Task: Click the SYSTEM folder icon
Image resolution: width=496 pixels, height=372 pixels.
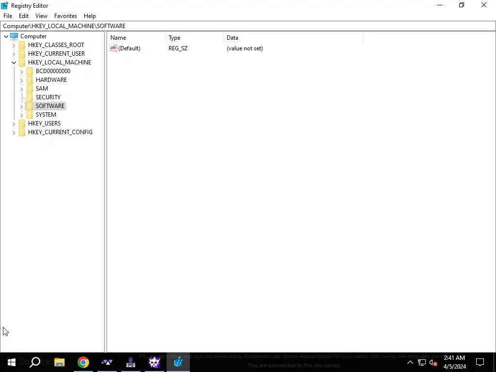Action: click(x=30, y=114)
